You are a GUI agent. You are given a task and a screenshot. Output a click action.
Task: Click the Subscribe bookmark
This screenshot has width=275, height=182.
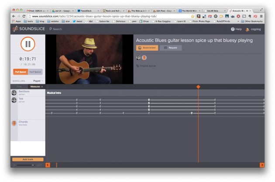tap(103, 21)
